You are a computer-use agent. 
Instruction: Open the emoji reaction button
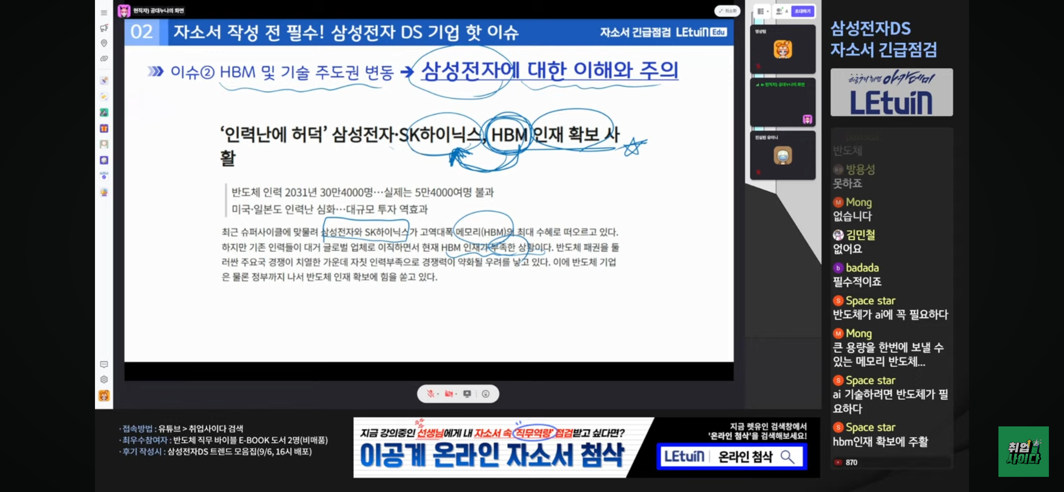point(485,394)
